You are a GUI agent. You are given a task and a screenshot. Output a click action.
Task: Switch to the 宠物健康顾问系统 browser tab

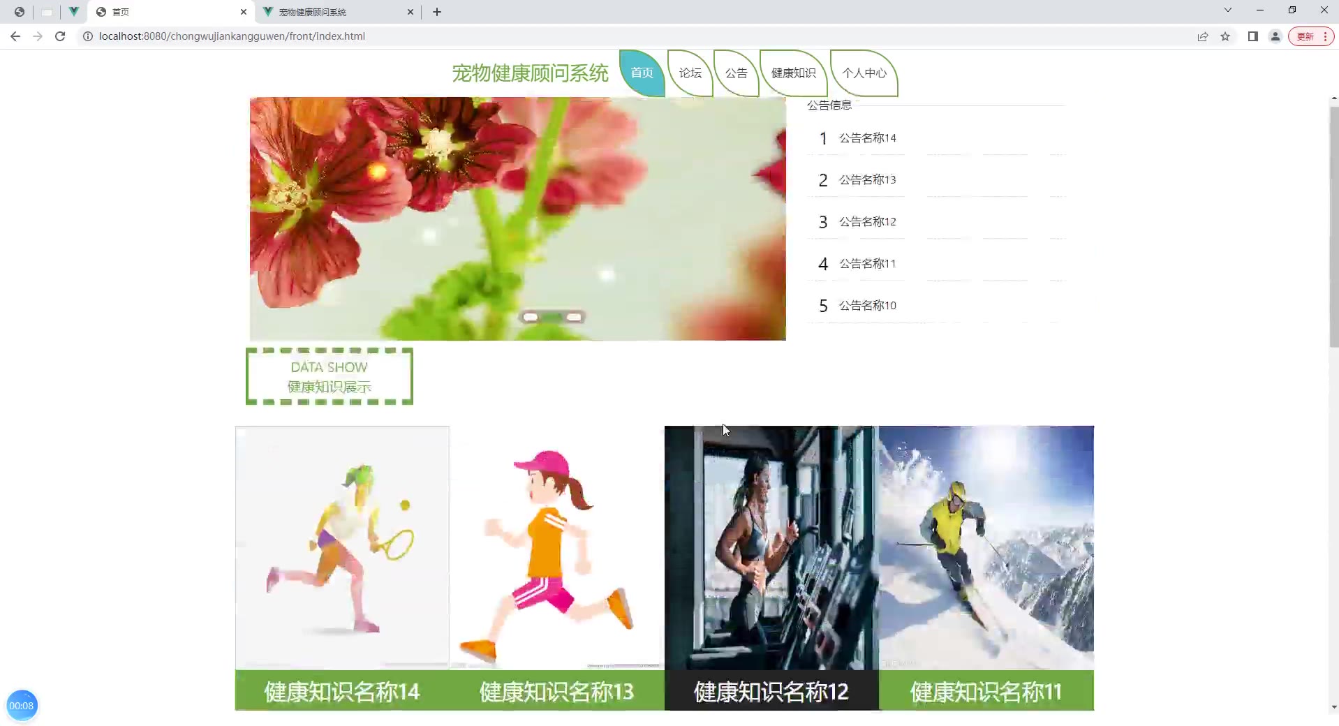pyautogui.click(x=339, y=12)
